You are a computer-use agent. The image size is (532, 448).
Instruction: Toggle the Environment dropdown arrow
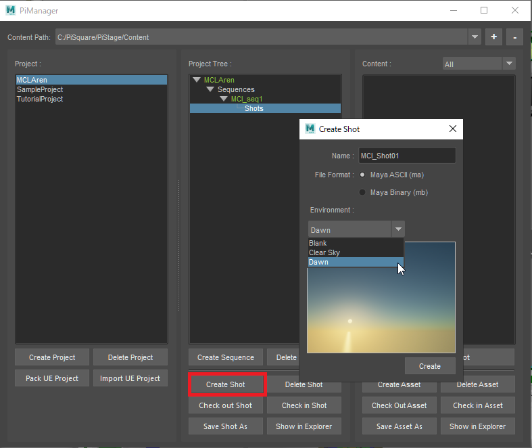[x=398, y=229]
